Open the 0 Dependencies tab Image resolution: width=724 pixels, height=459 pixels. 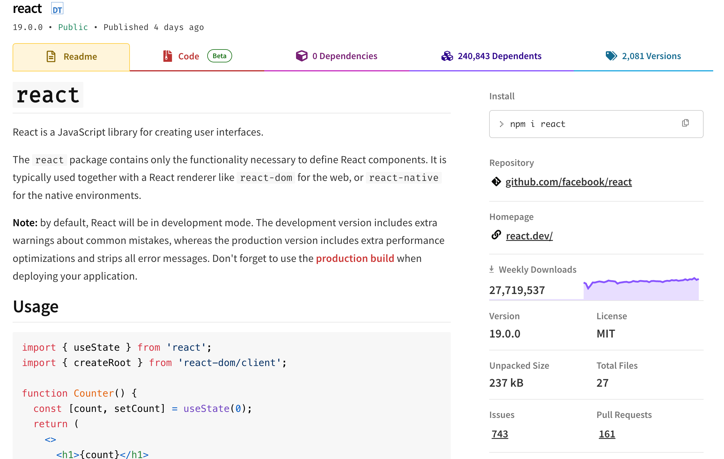click(x=345, y=56)
